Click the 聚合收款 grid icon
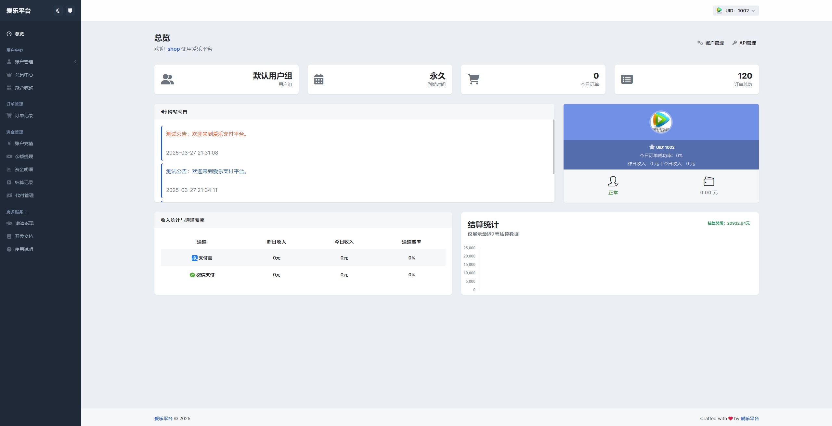Image resolution: width=832 pixels, height=426 pixels. click(9, 88)
